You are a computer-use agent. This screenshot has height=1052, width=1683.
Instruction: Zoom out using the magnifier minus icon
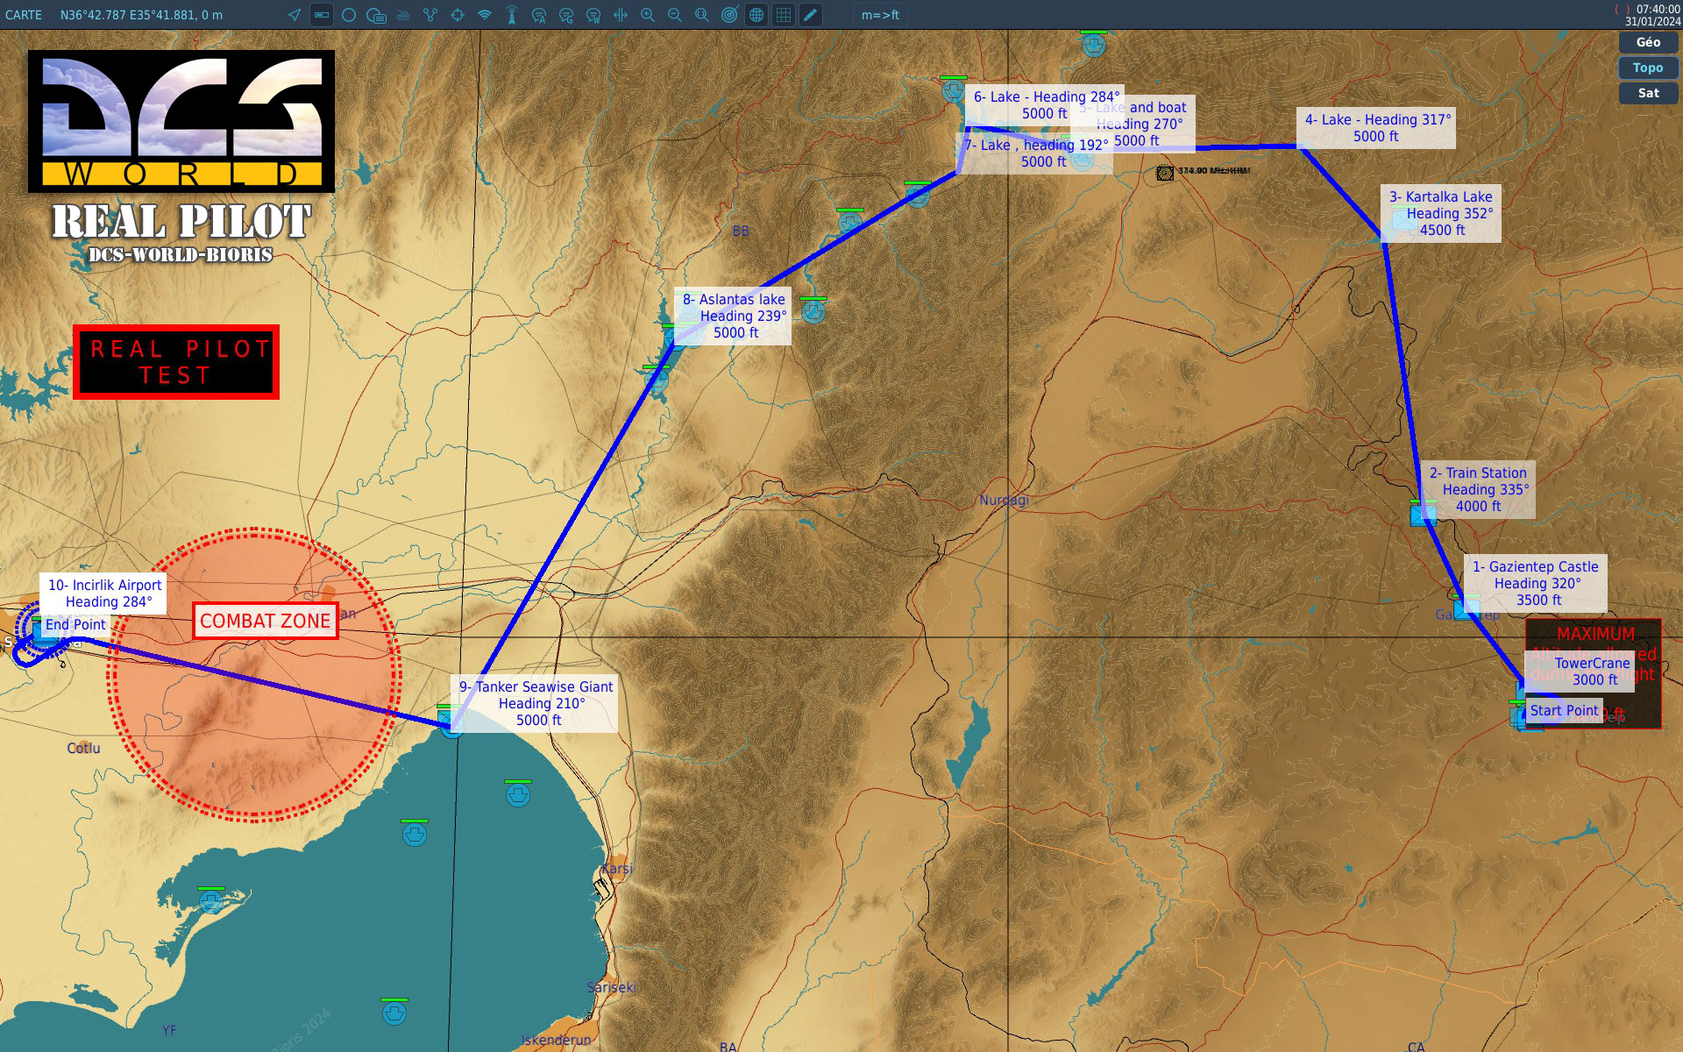coord(675,15)
